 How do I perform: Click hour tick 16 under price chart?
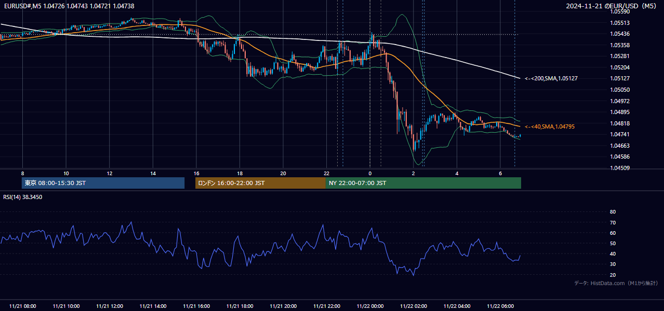coord(196,173)
